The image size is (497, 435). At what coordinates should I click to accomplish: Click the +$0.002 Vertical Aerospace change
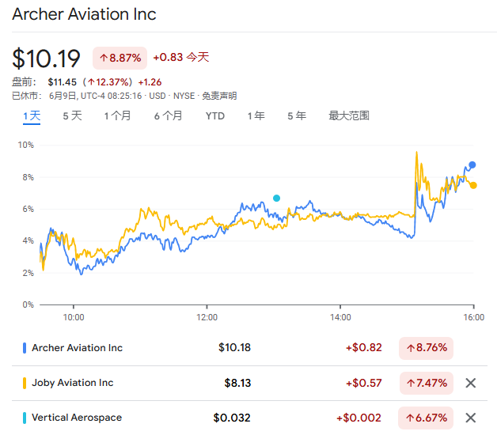point(359,418)
